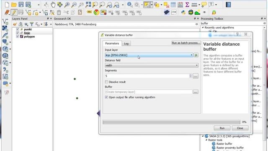Image resolution: width=268 pixels, height=151 pixels.
Task: Select the polygon layer name
Action: [x=29, y=36]
